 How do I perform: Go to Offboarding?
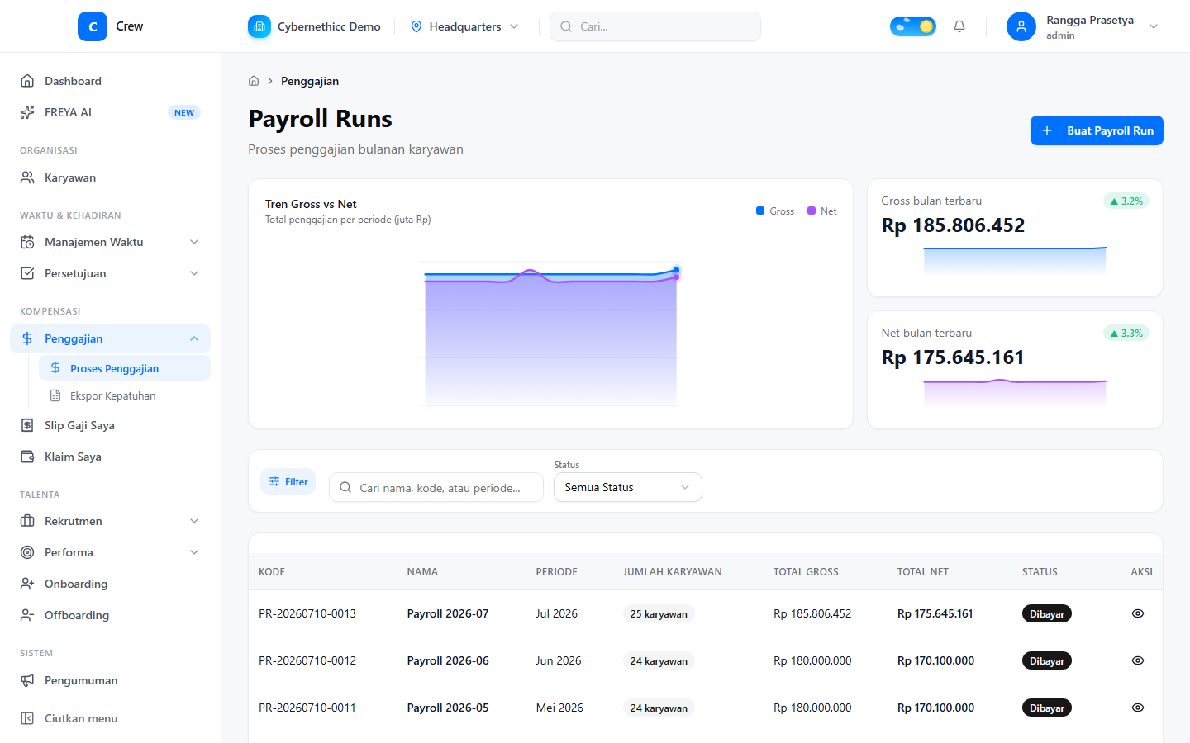click(x=110, y=615)
